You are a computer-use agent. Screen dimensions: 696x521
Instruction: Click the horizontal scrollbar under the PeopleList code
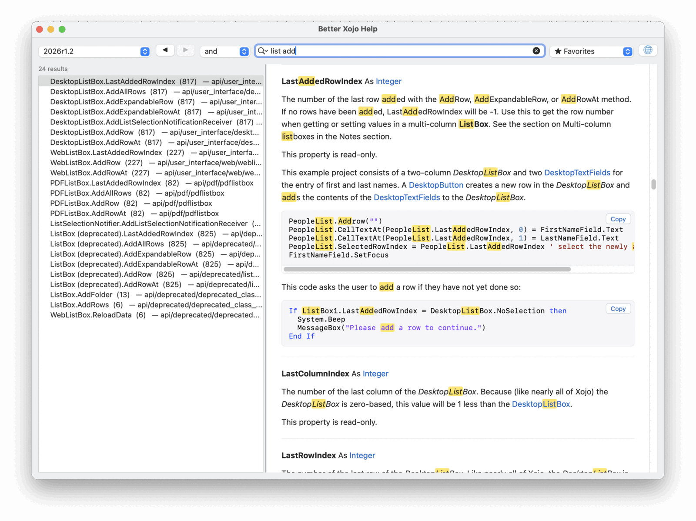(x=427, y=269)
